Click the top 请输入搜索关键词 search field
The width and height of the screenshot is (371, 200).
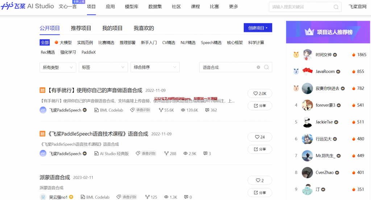pyautogui.click(x=301, y=7)
